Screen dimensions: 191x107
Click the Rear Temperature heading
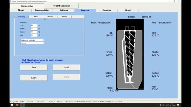[161, 23]
